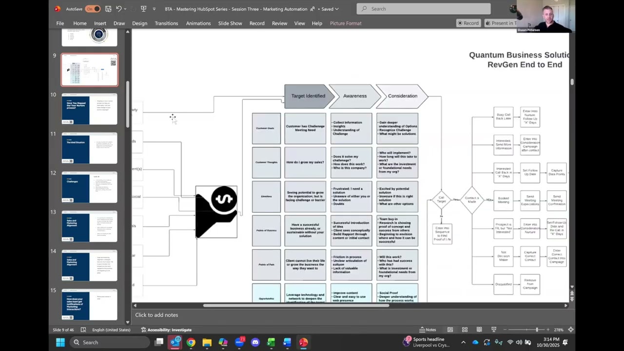Open PowerPoint icon in taskbar
Screen dimensions: 624x351
tap(303, 342)
